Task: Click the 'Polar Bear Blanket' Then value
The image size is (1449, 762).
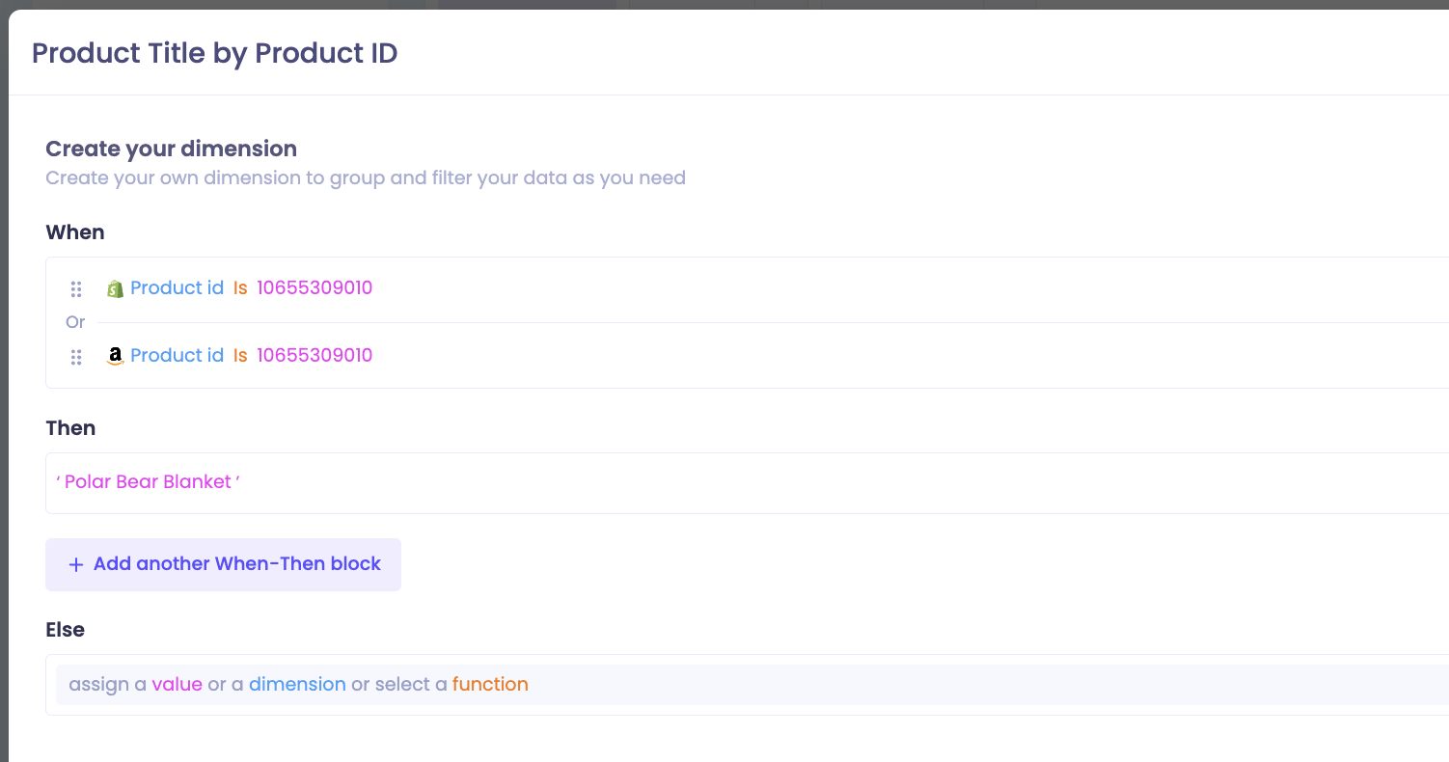Action: (148, 481)
